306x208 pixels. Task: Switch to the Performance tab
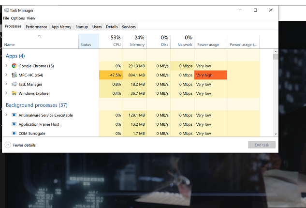tap(36, 27)
